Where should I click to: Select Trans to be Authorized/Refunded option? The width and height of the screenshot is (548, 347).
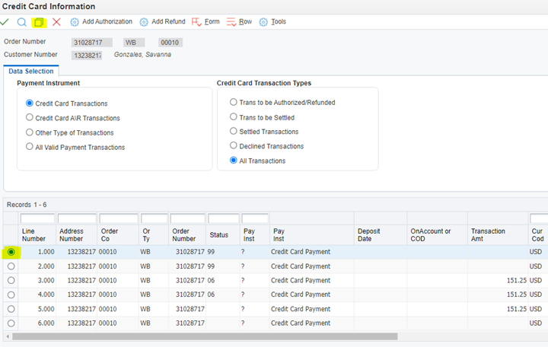tap(233, 102)
